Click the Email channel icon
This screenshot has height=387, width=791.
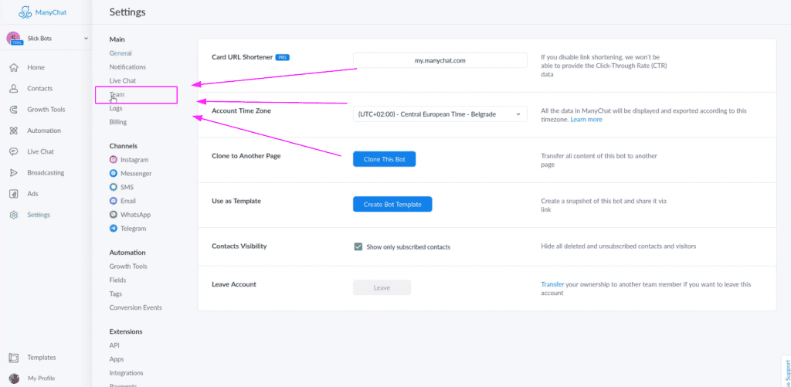pyautogui.click(x=114, y=201)
